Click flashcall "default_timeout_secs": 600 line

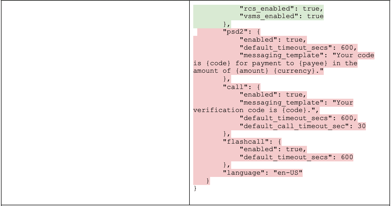pos(296,157)
